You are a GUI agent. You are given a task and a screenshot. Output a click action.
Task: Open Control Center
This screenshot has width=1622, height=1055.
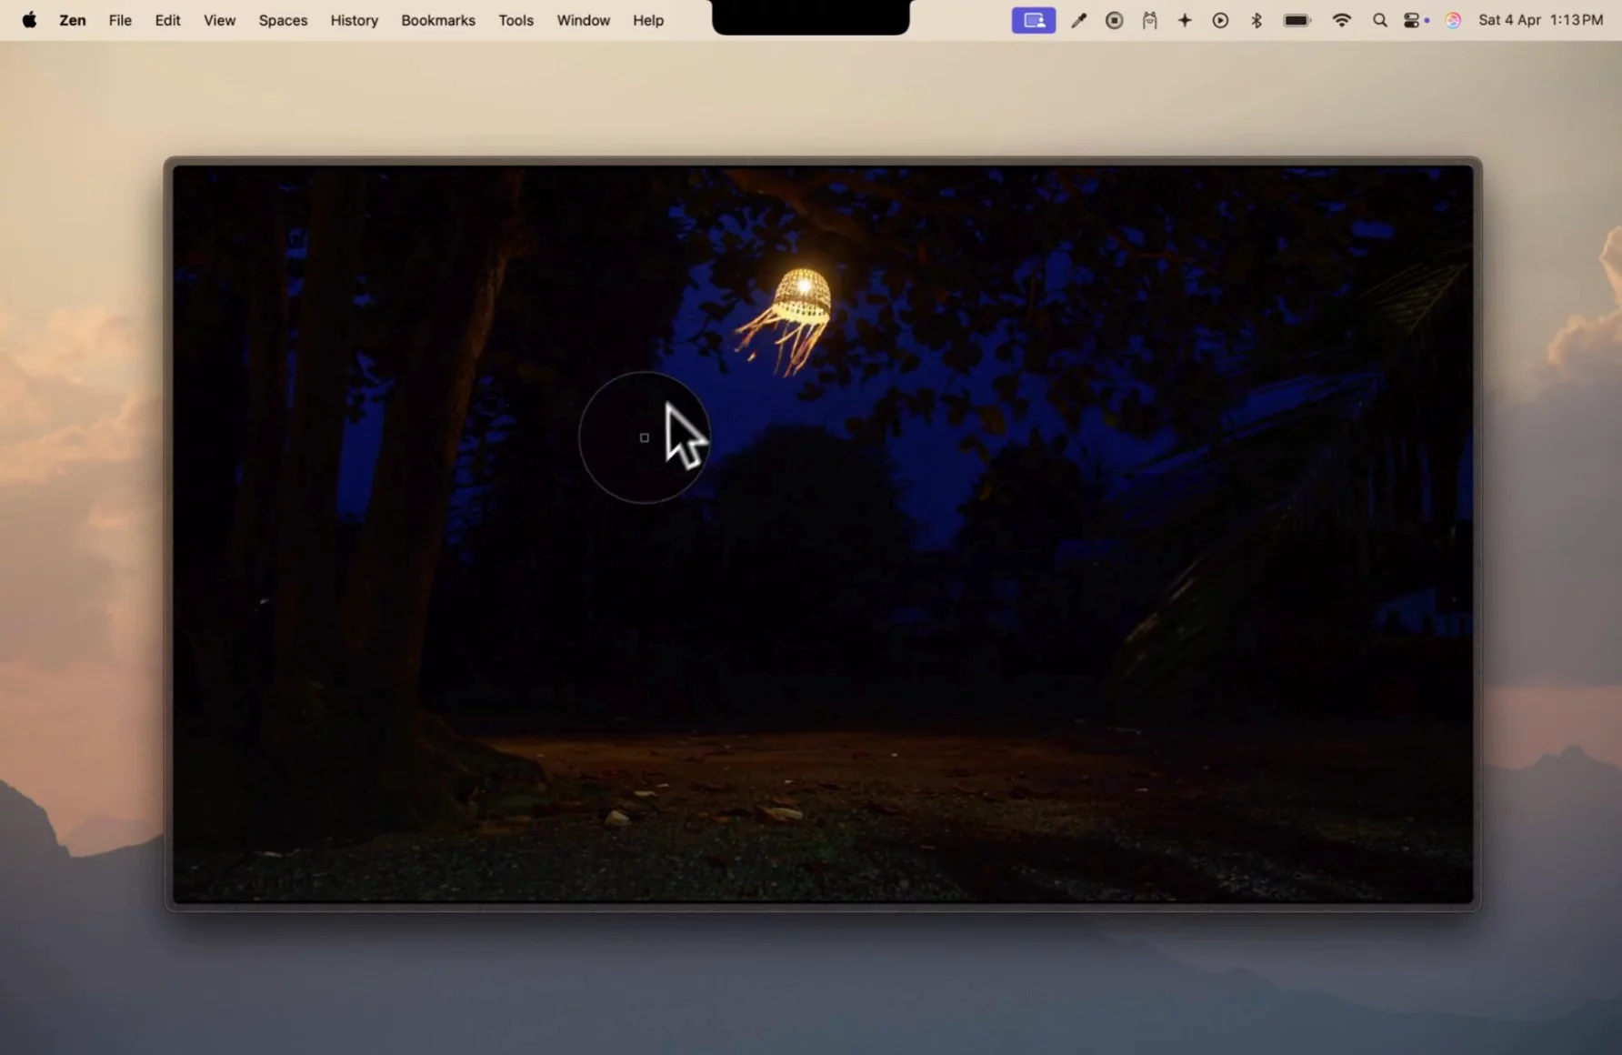coord(1412,20)
